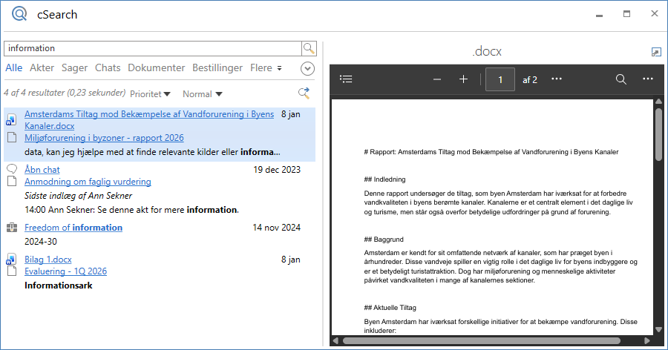
Task: Click the vertical scrollbar thumb in preview
Action: point(658,133)
